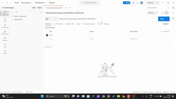Click the comments icon near Save
Image resolution: width=176 pixels, height=99 pixels.
coord(166,13)
